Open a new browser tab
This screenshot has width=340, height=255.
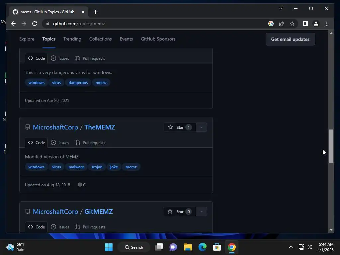tap(96, 12)
